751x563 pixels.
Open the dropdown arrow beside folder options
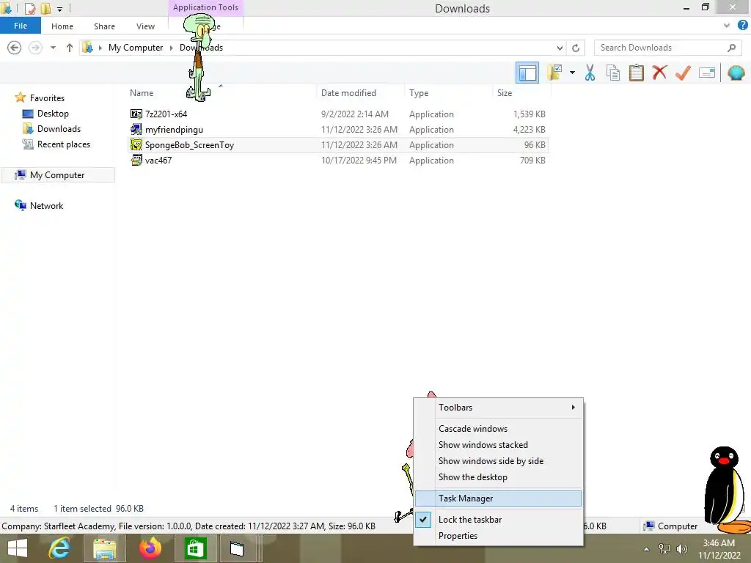(x=572, y=73)
